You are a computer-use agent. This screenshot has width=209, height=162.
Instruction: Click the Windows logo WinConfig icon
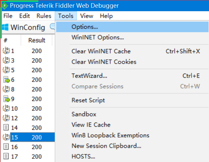pyautogui.click(x=5, y=27)
